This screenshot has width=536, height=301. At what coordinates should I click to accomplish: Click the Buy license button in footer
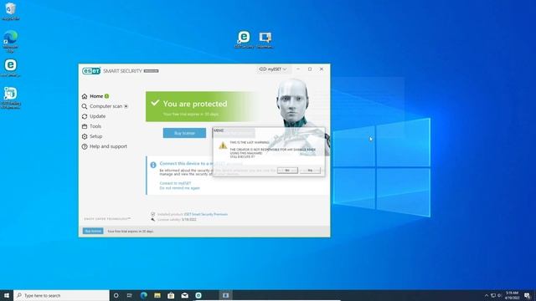(x=93, y=231)
